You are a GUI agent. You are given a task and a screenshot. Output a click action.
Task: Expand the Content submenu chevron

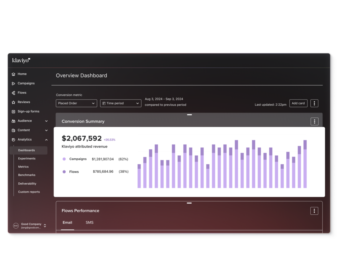46,130
